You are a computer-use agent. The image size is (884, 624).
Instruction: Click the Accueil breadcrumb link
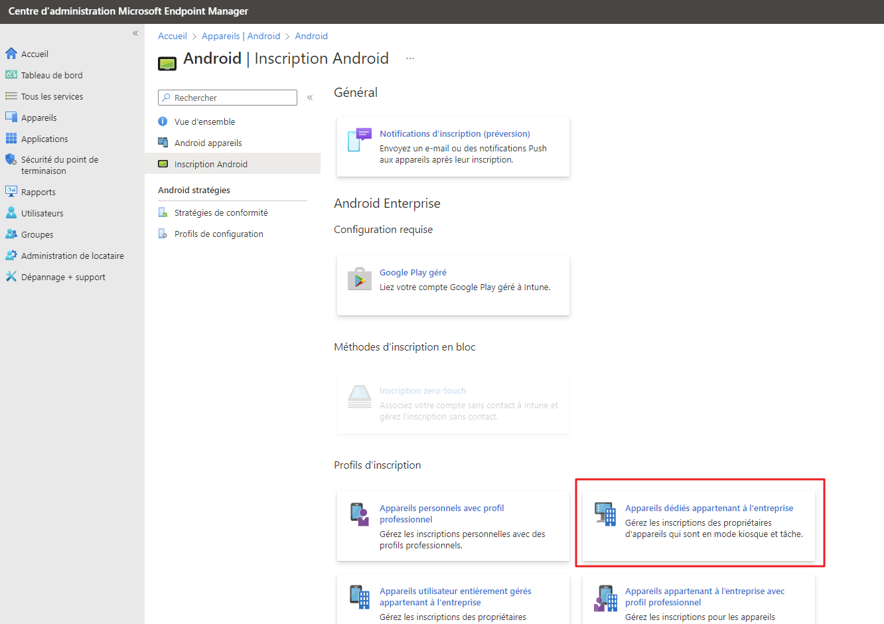[173, 36]
